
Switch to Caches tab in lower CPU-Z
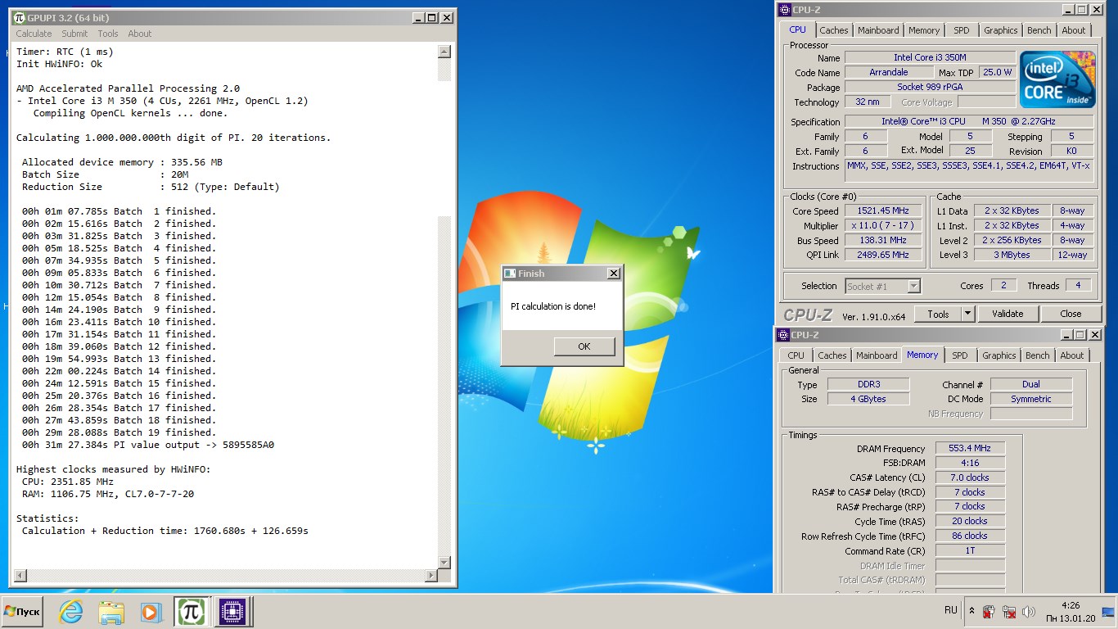[832, 355]
